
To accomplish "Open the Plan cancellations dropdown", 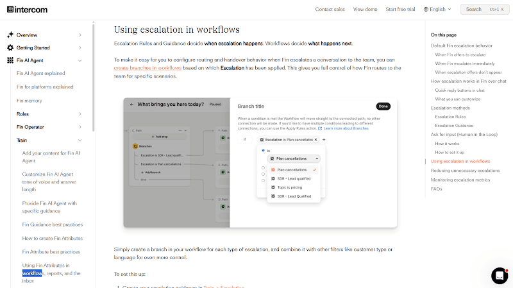I will click(294, 158).
